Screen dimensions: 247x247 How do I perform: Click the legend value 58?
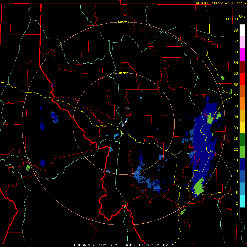236,52
